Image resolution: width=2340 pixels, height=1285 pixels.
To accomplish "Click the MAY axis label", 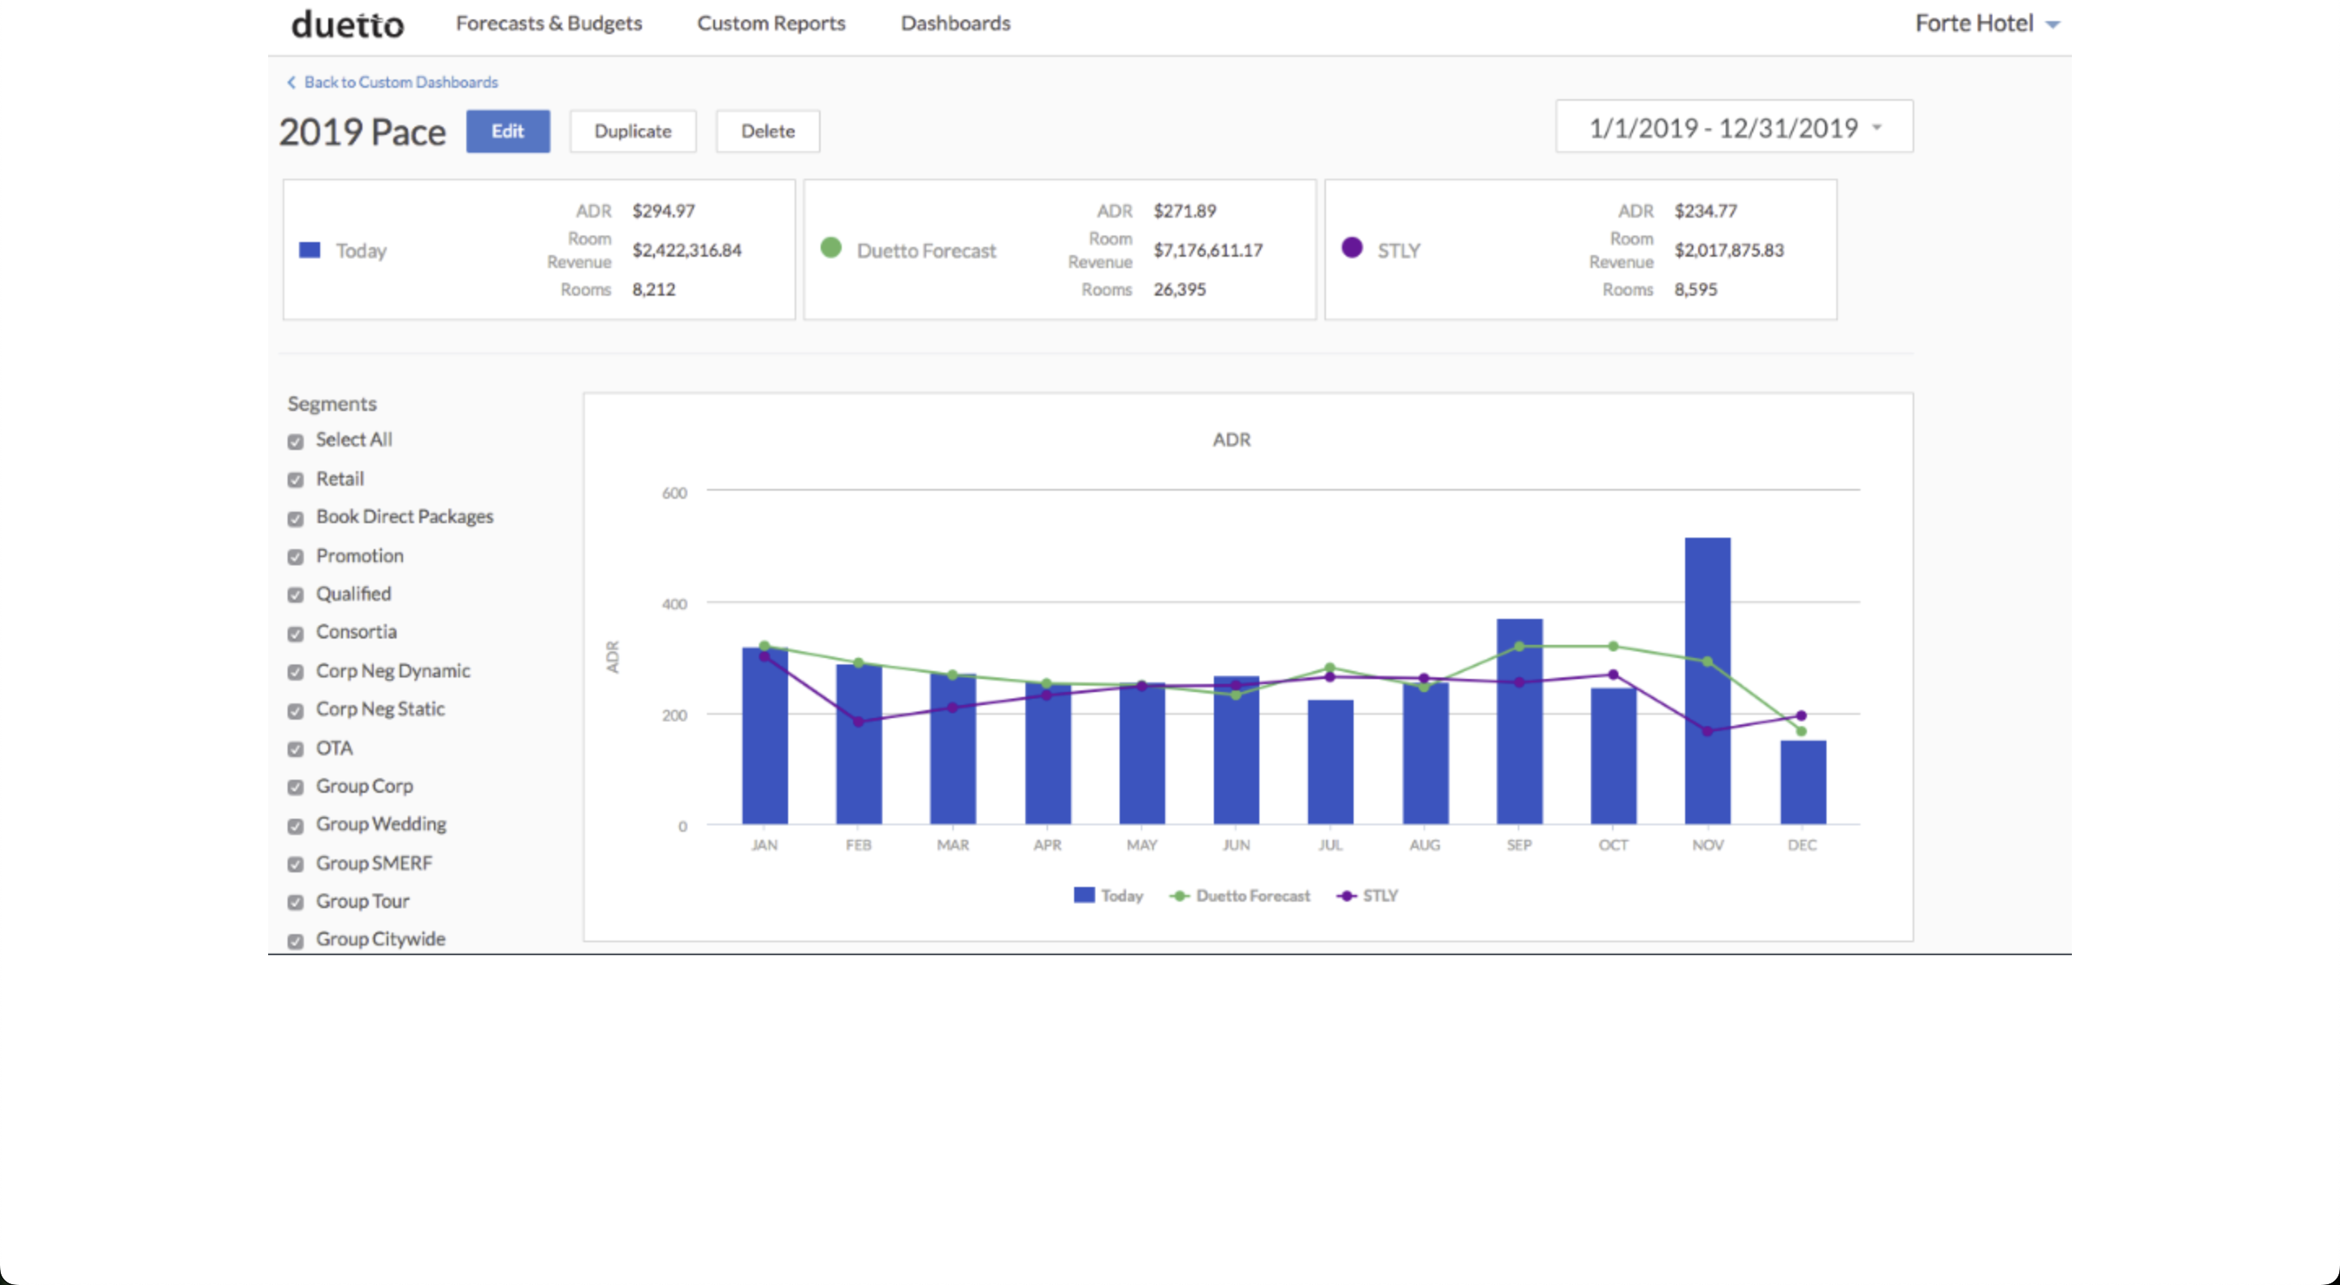I will tap(1142, 845).
